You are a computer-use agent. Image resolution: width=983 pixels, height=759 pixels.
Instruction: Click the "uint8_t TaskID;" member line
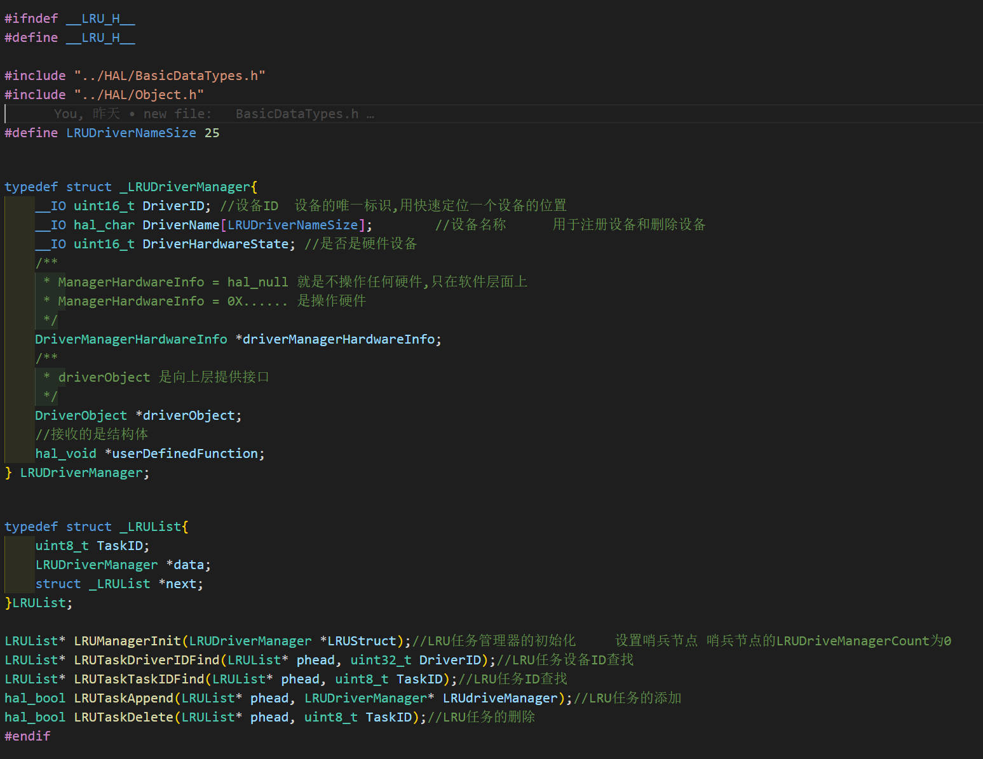pyautogui.click(x=92, y=546)
